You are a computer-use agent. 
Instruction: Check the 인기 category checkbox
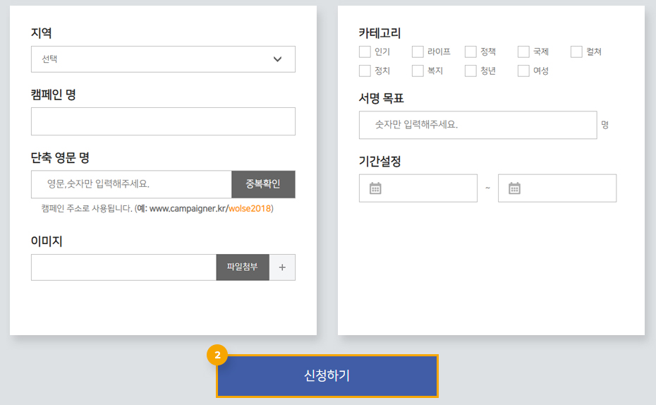[x=365, y=52]
